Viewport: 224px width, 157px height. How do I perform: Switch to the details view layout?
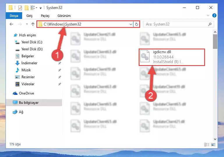(x=207, y=144)
